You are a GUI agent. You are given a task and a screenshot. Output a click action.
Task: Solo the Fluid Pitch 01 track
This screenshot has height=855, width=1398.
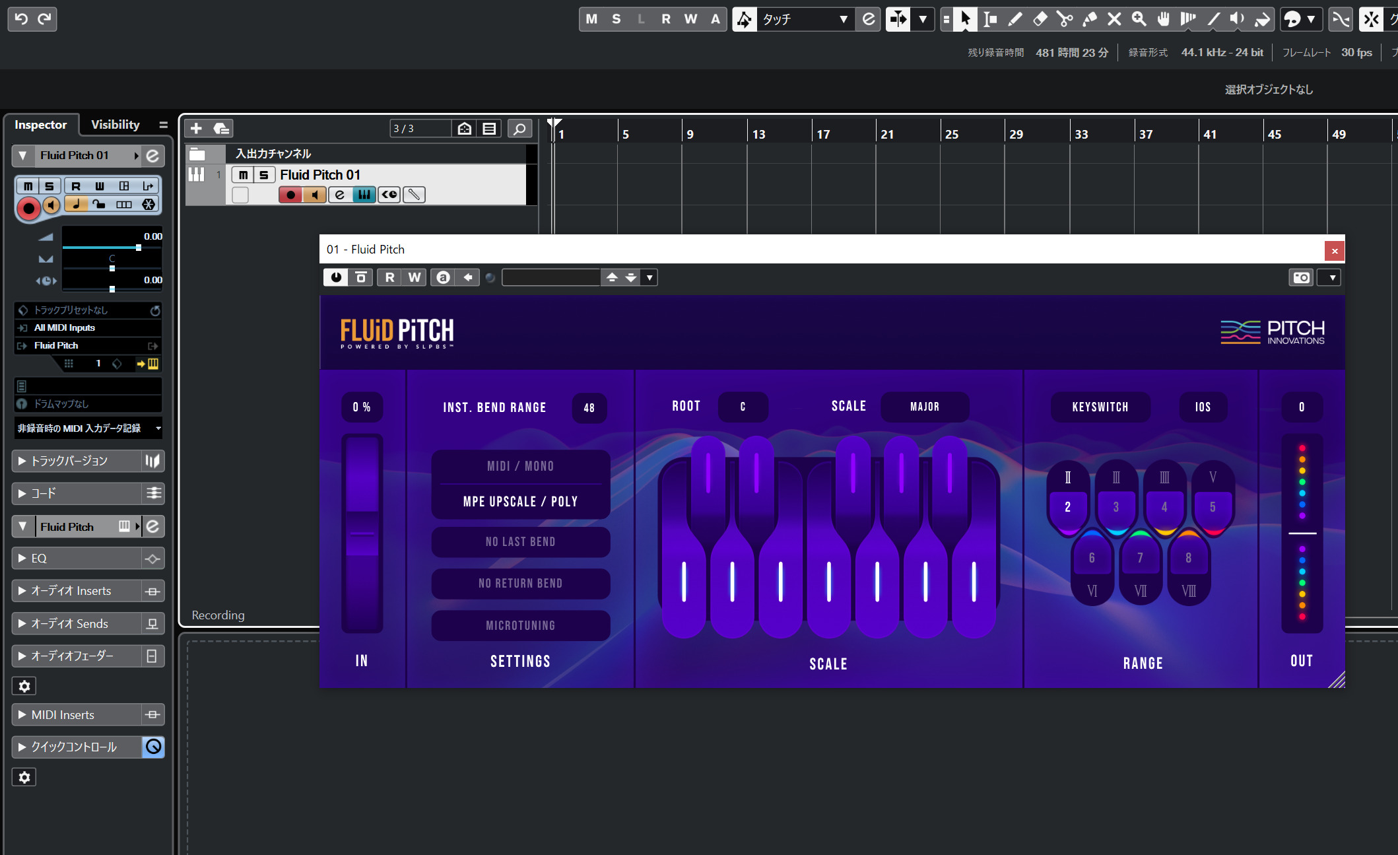264,175
